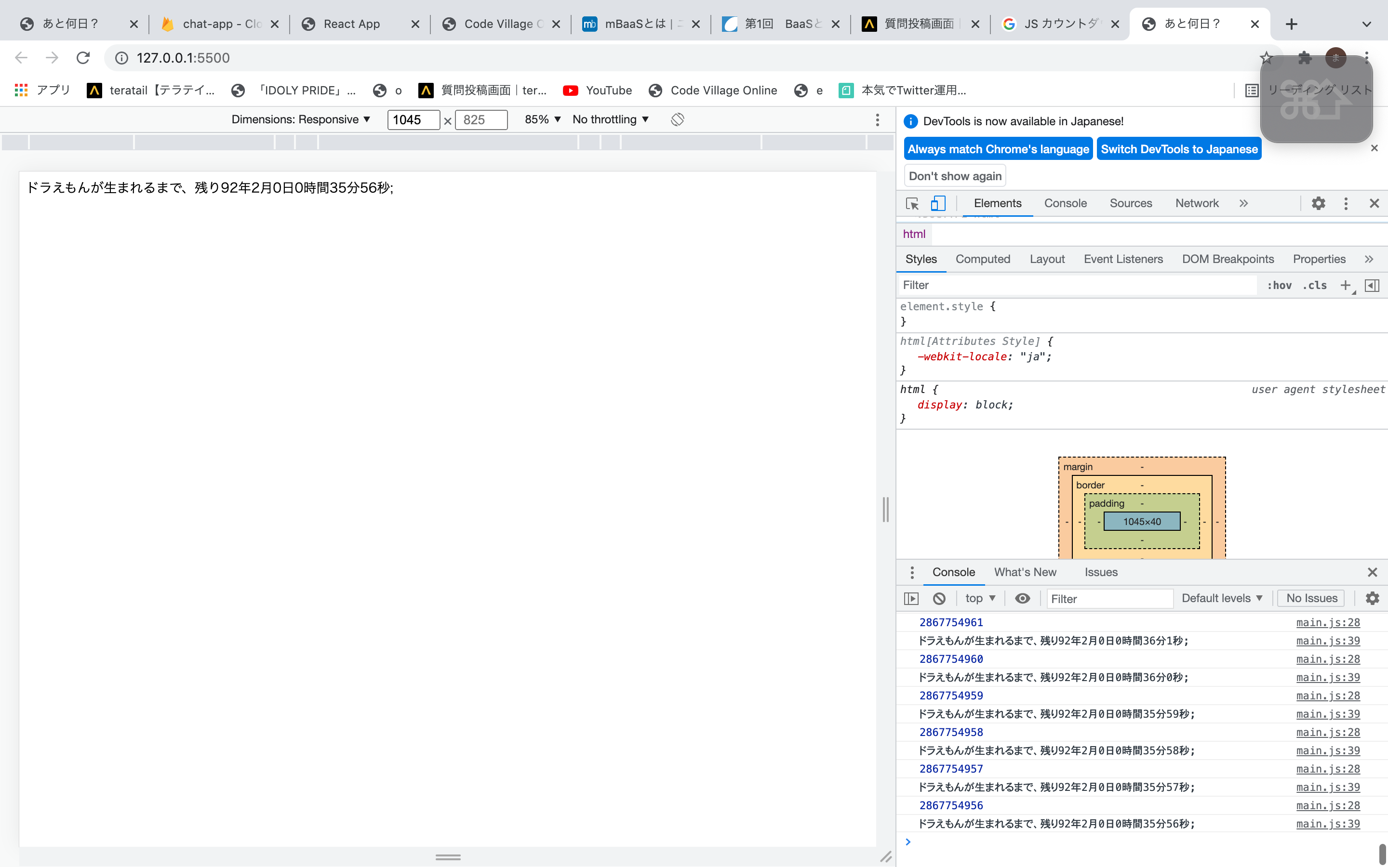Switch to the Network tab
This screenshot has width=1388, height=867.
[x=1197, y=204]
